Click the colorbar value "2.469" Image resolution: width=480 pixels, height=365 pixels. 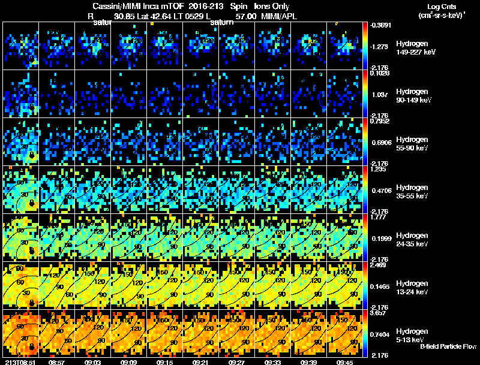click(x=379, y=265)
